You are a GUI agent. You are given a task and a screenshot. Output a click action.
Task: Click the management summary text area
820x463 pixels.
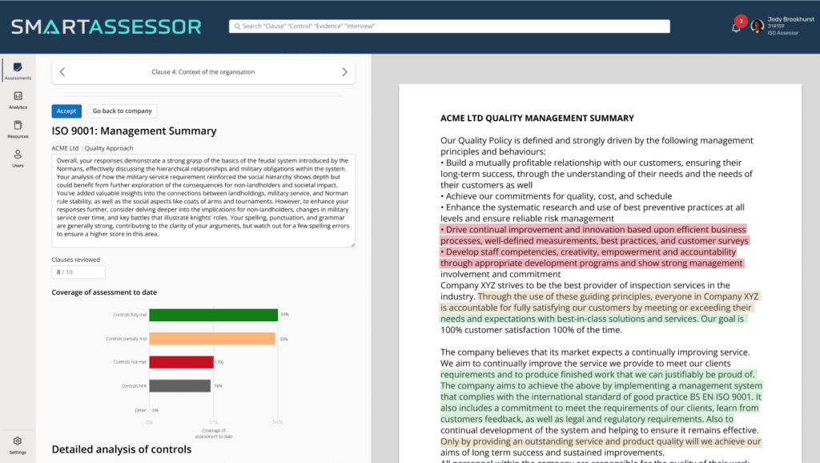(x=203, y=200)
